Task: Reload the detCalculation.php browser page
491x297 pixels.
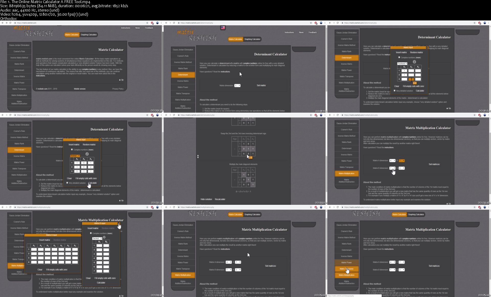Action: [x=174, y=115]
